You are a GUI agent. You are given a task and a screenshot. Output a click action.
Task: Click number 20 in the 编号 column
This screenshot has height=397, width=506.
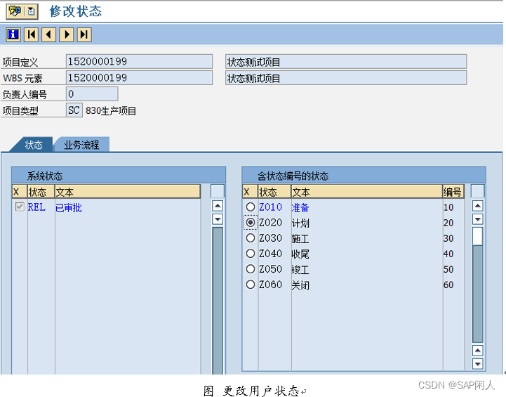(448, 223)
